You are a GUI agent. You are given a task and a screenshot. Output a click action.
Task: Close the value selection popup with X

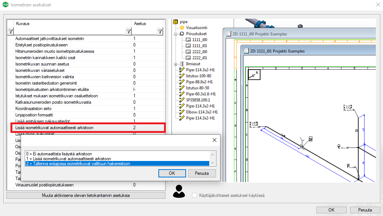pos(214,140)
